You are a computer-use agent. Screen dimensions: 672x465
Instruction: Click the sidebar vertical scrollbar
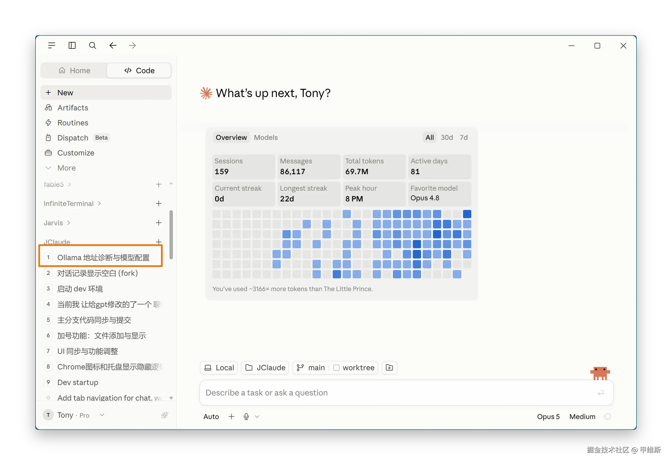171,235
